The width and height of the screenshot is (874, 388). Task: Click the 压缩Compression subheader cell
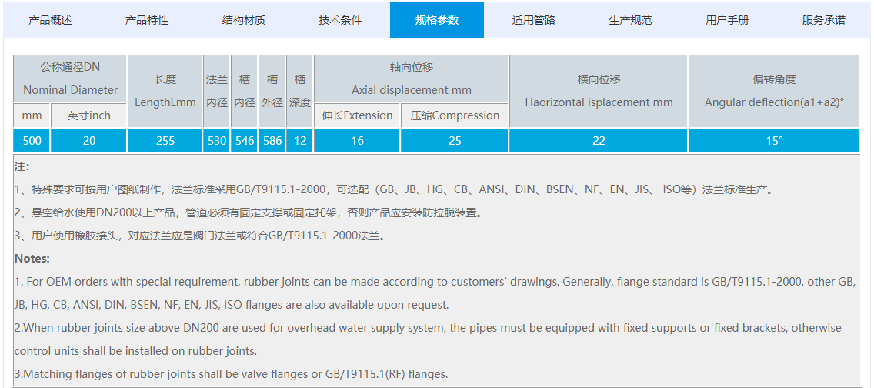[454, 115]
